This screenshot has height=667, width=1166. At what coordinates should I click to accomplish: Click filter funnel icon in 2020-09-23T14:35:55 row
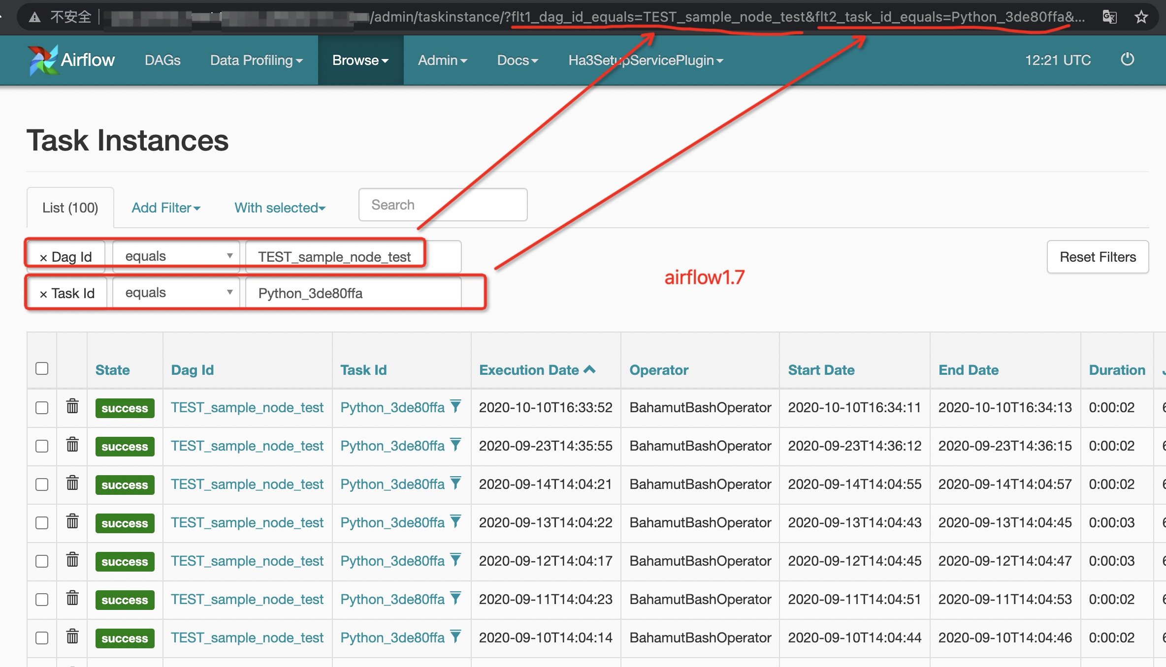pyautogui.click(x=456, y=445)
